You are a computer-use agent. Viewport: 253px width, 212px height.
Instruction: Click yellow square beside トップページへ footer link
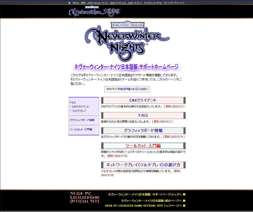click(x=184, y=206)
